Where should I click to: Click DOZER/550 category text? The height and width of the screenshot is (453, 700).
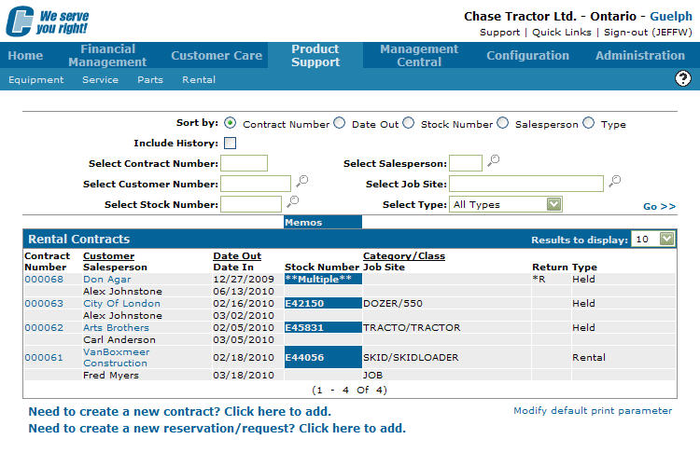point(392,303)
